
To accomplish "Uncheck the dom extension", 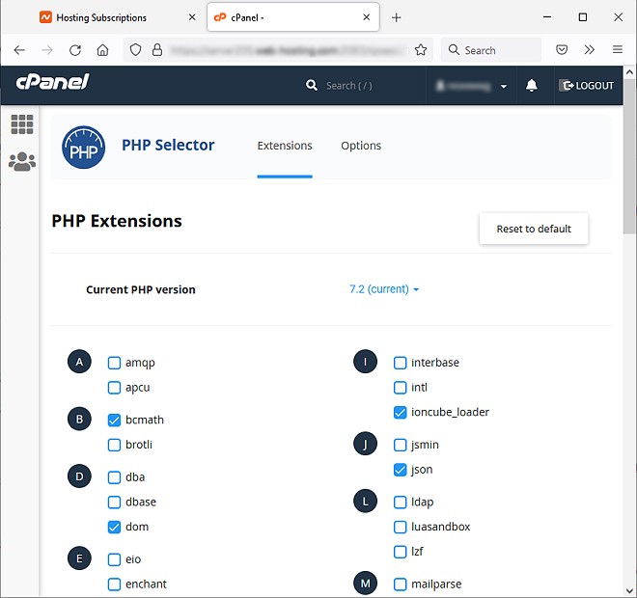I will pos(114,527).
